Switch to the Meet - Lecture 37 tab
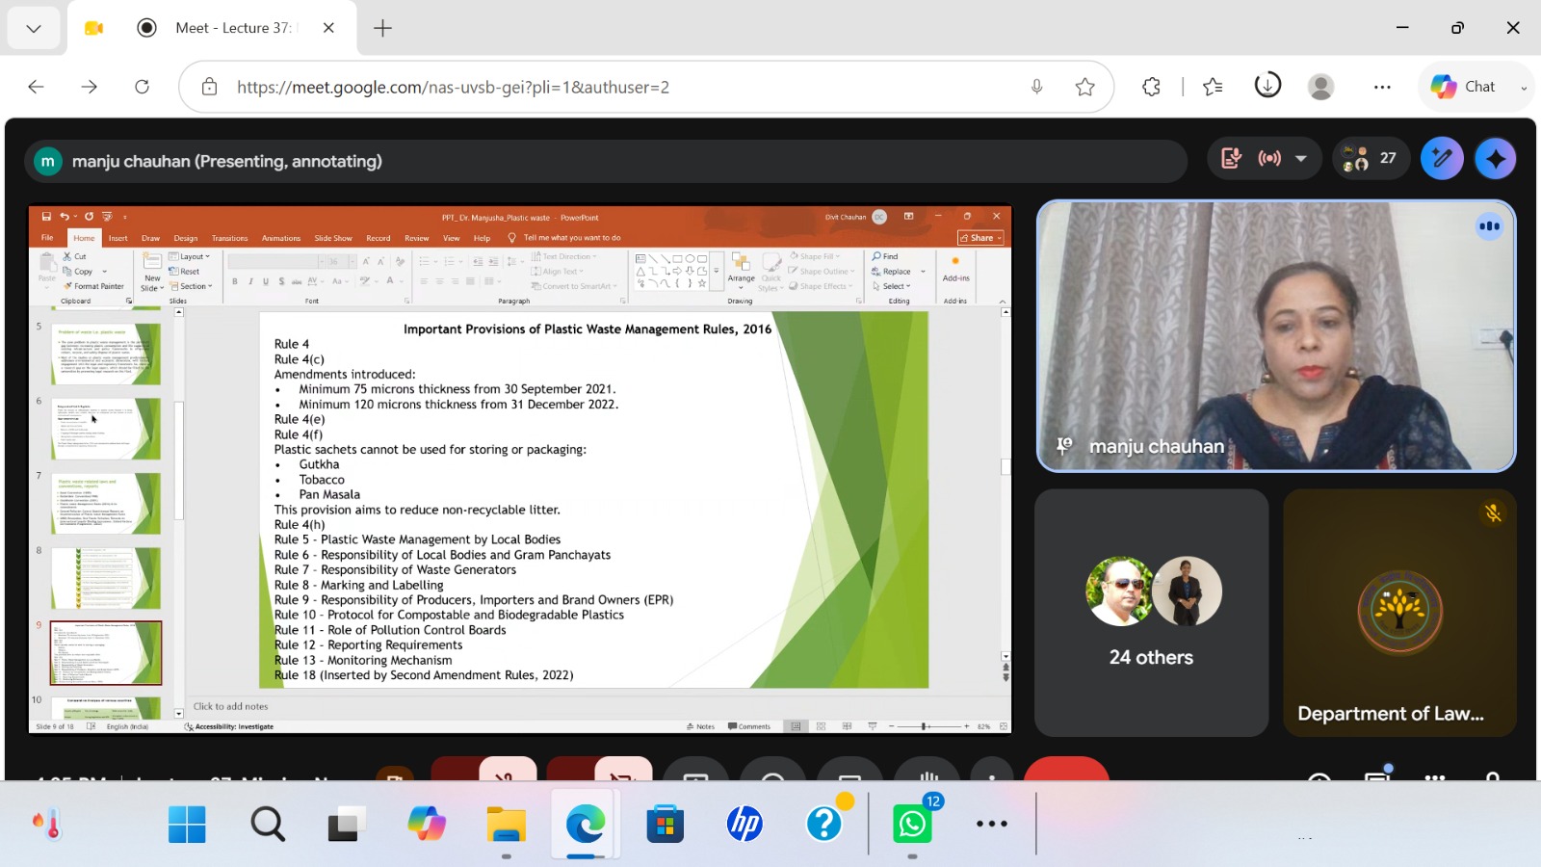The height and width of the screenshot is (867, 1541). [233, 28]
